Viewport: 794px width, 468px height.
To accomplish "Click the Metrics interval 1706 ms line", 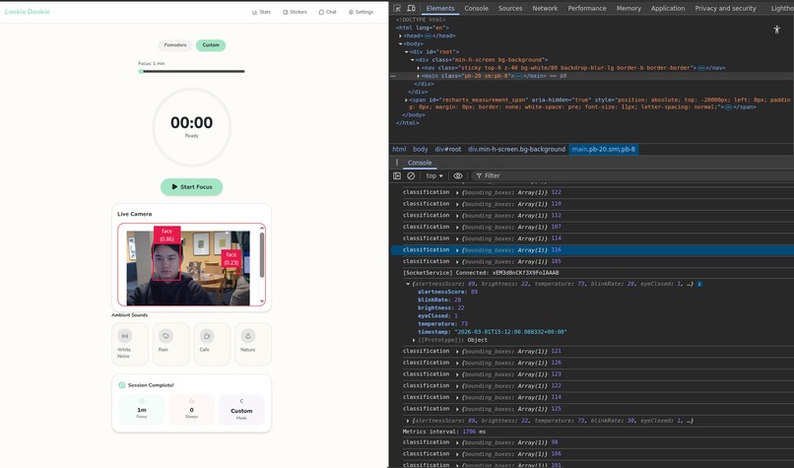I will click(x=444, y=433).
